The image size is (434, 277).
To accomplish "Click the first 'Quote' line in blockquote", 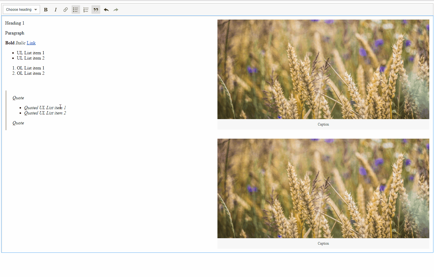I will click(18, 98).
